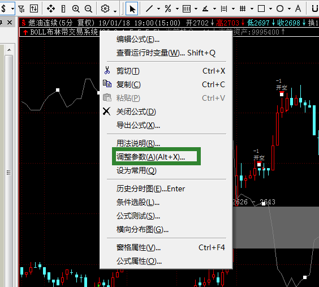Select the arrow pointer cursor tool
319x287 pixels.
(132, 8)
